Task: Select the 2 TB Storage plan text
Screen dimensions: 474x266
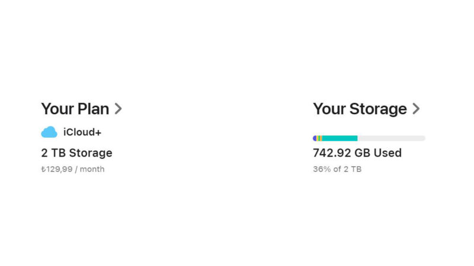Action: (76, 153)
